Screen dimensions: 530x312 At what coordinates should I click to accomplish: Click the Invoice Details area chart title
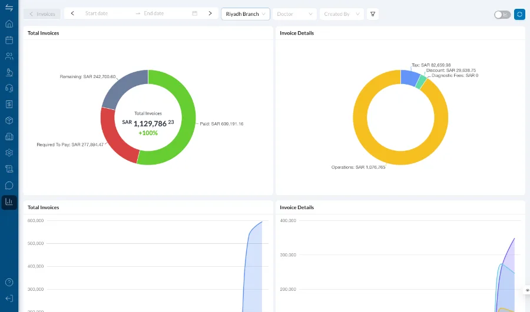pos(297,207)
